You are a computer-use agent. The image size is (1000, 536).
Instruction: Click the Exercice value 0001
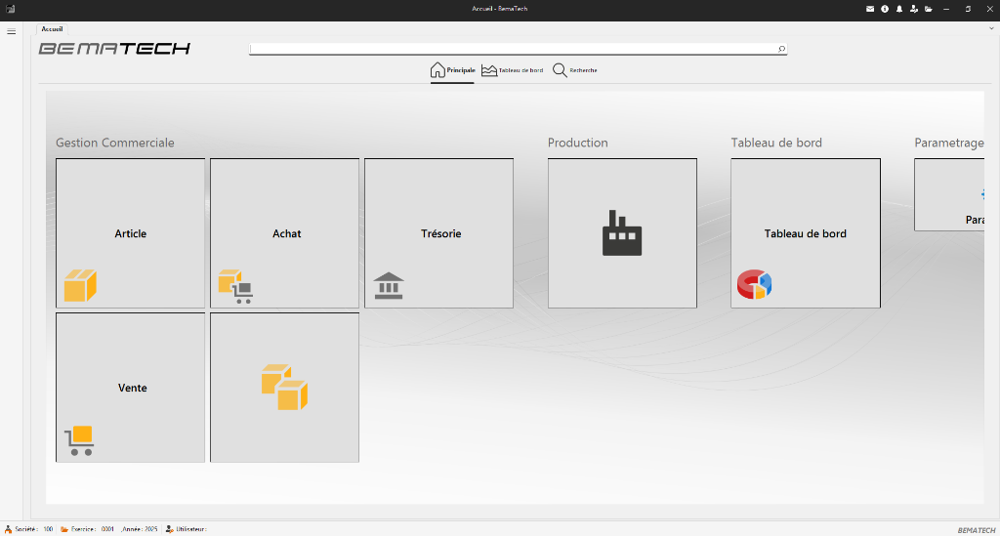(x=107, y=529)
